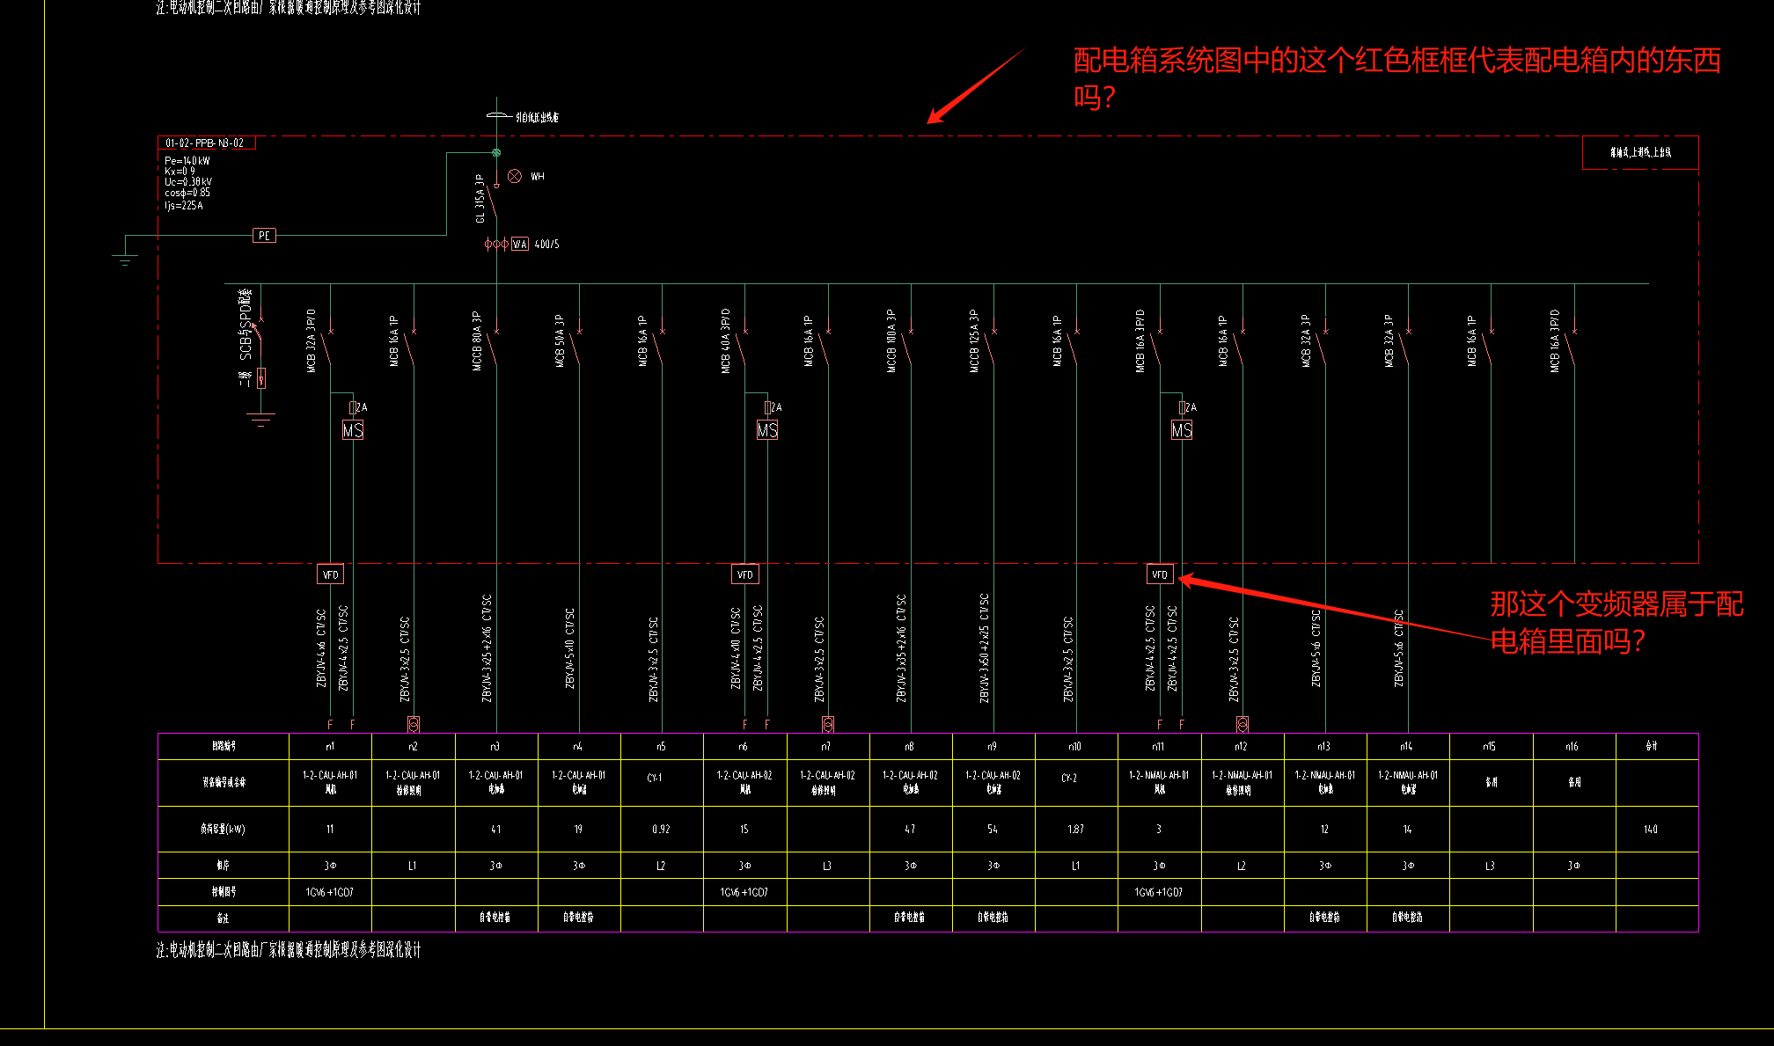Click the lamp symbol above column n2
The image size is (1774, 1046).
tap(414, 724)
